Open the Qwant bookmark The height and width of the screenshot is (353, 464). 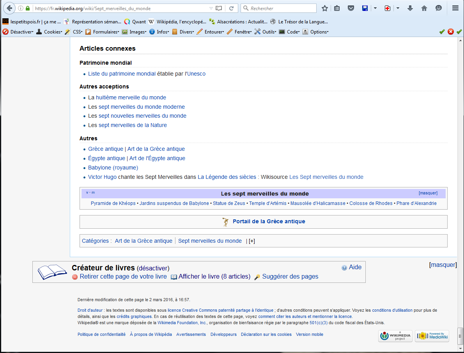[135, 22]
